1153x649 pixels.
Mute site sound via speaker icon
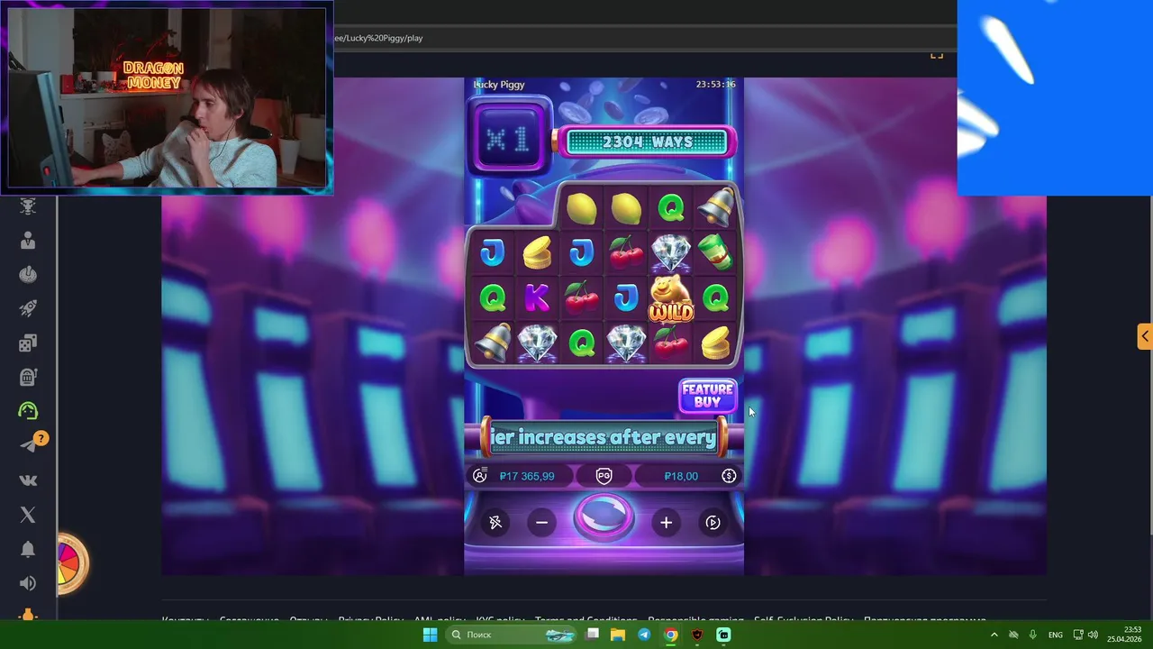pos(28,583)
